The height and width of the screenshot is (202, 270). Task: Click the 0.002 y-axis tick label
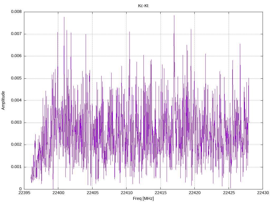[x=16, y=145]
